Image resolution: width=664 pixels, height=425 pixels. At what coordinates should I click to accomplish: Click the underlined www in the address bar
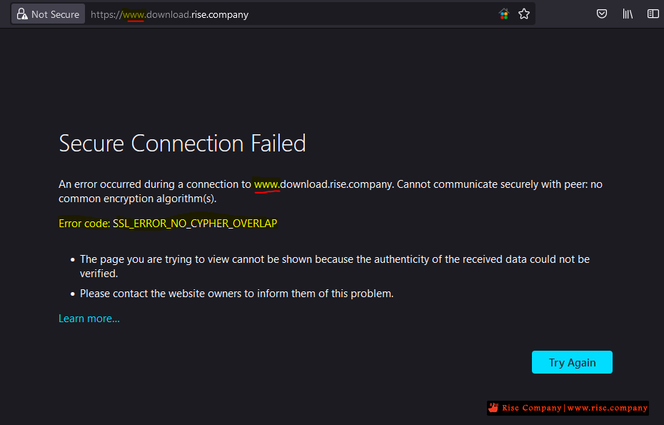[134, 14]
